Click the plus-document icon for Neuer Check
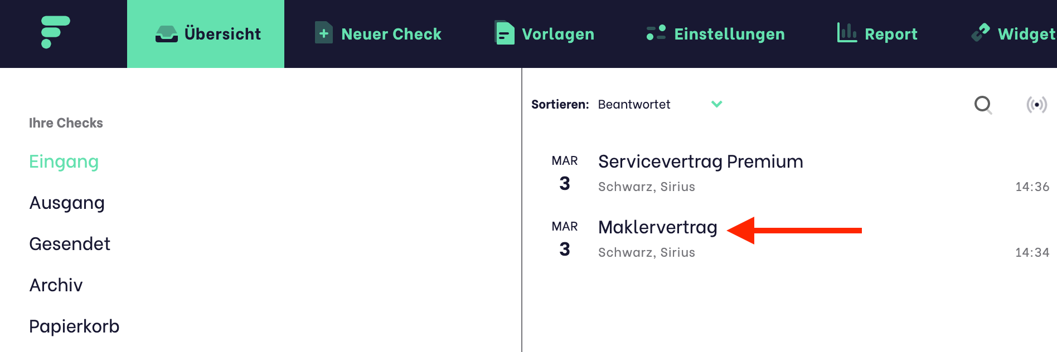The image size is (1057, 352). (x=323, y=33)
